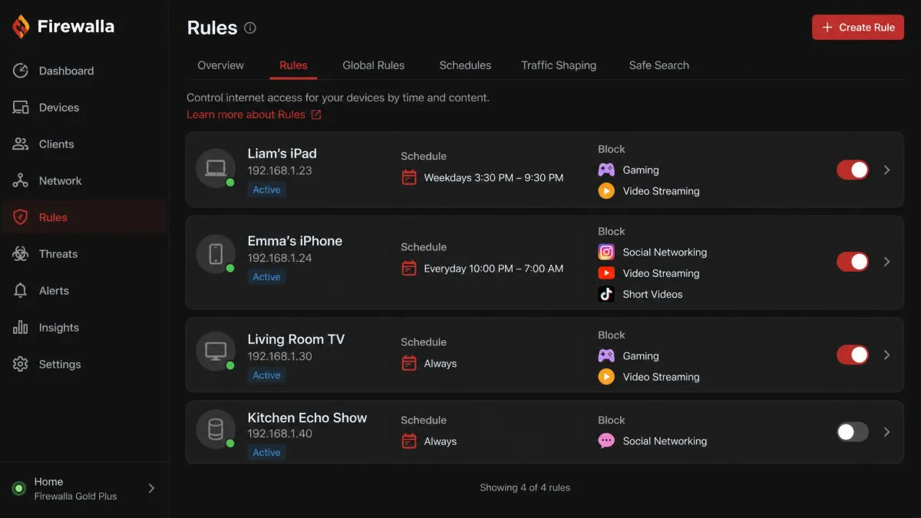Click the Kitchen Echo Show Active badge
The height and width of the screenshot is (518, 921).
[266, 453]
